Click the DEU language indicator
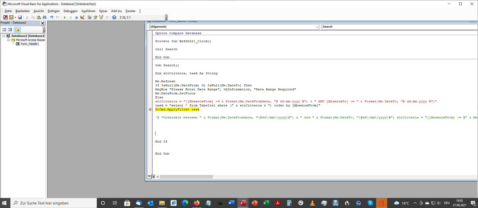Screen dimensions: 478x208 click(x=447, y=203)
